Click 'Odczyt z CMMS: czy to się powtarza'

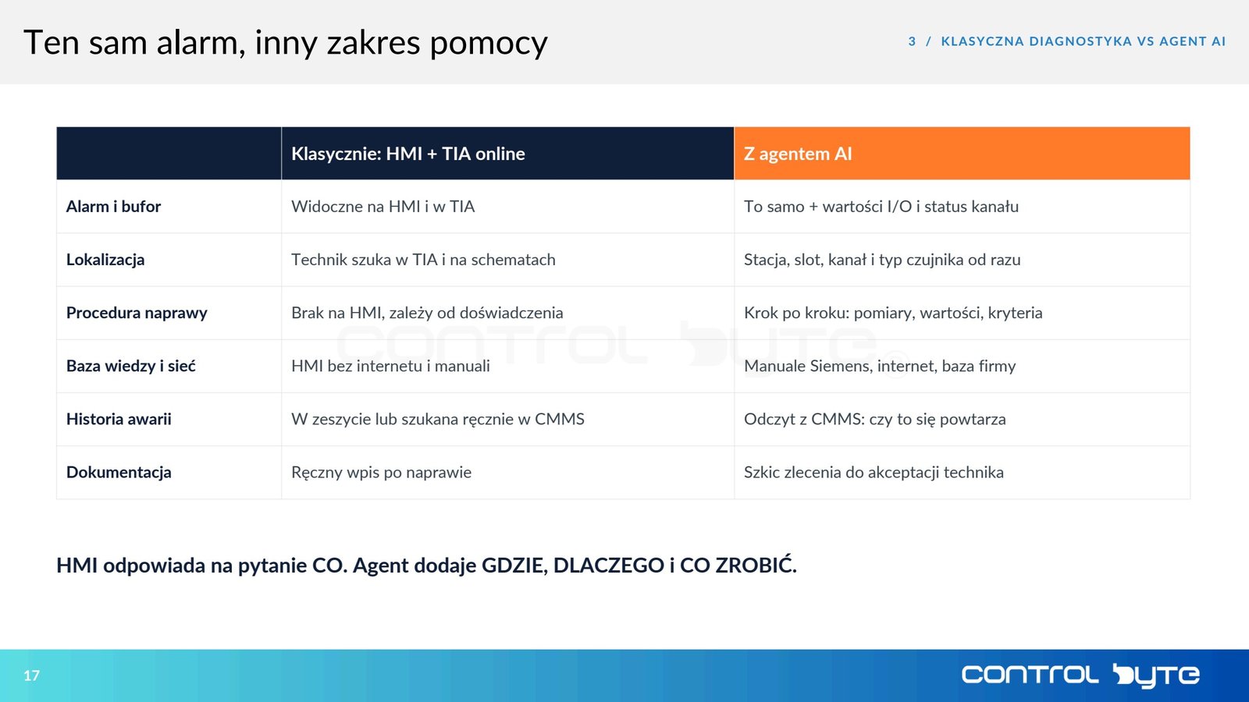point(875,419)
